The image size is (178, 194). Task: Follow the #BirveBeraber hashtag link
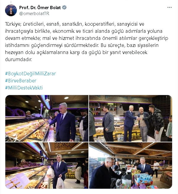point(21,81)
